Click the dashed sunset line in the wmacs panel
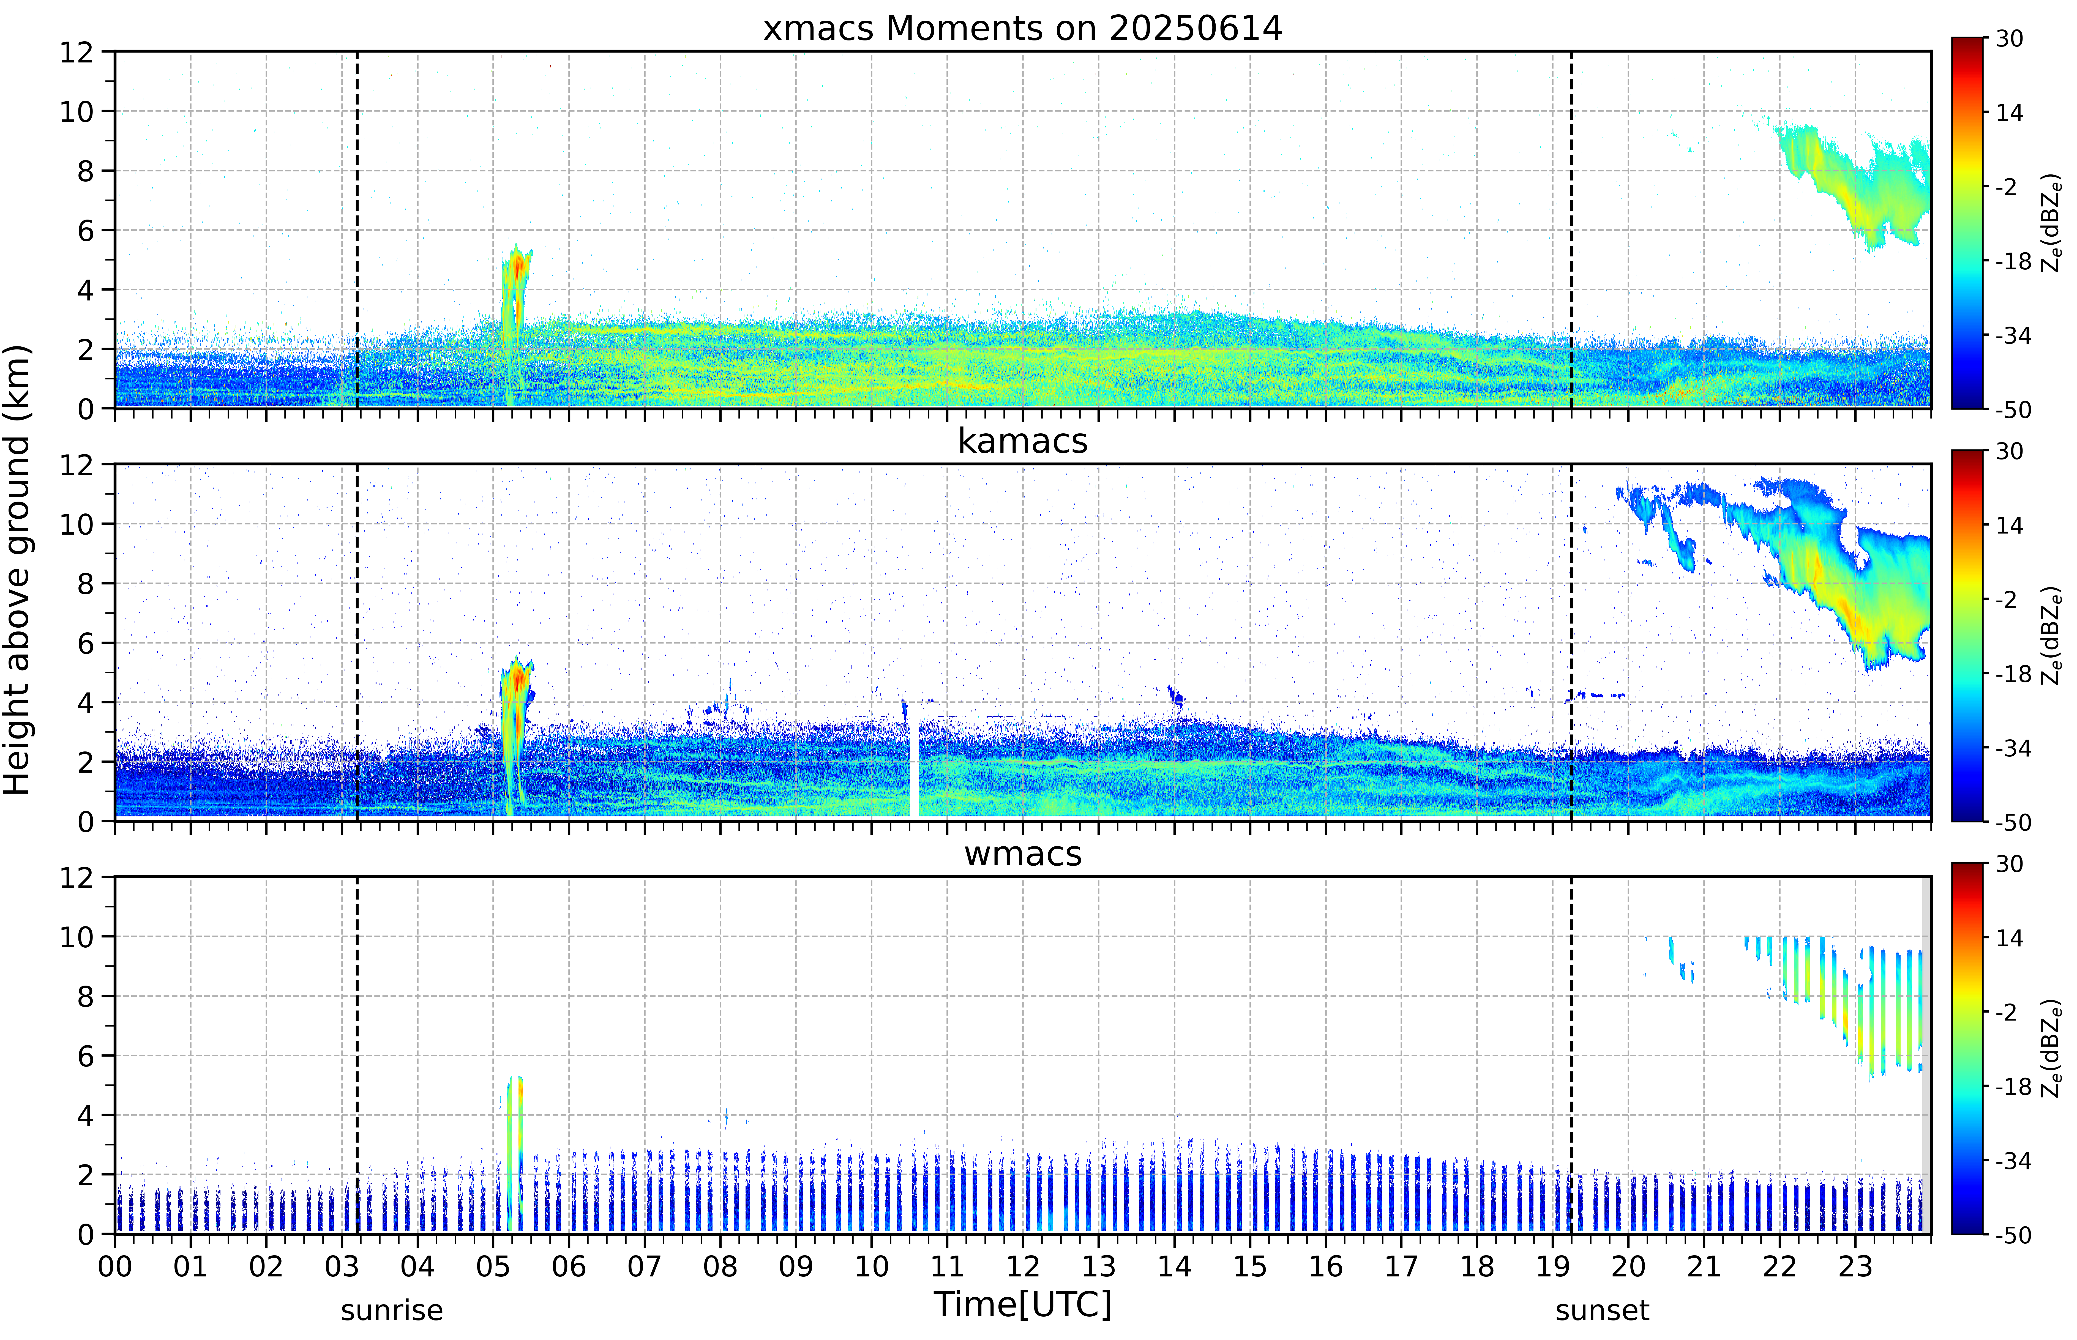The width and height of the screenshot is (2077, 1340). click(x=1571, y=1055)
